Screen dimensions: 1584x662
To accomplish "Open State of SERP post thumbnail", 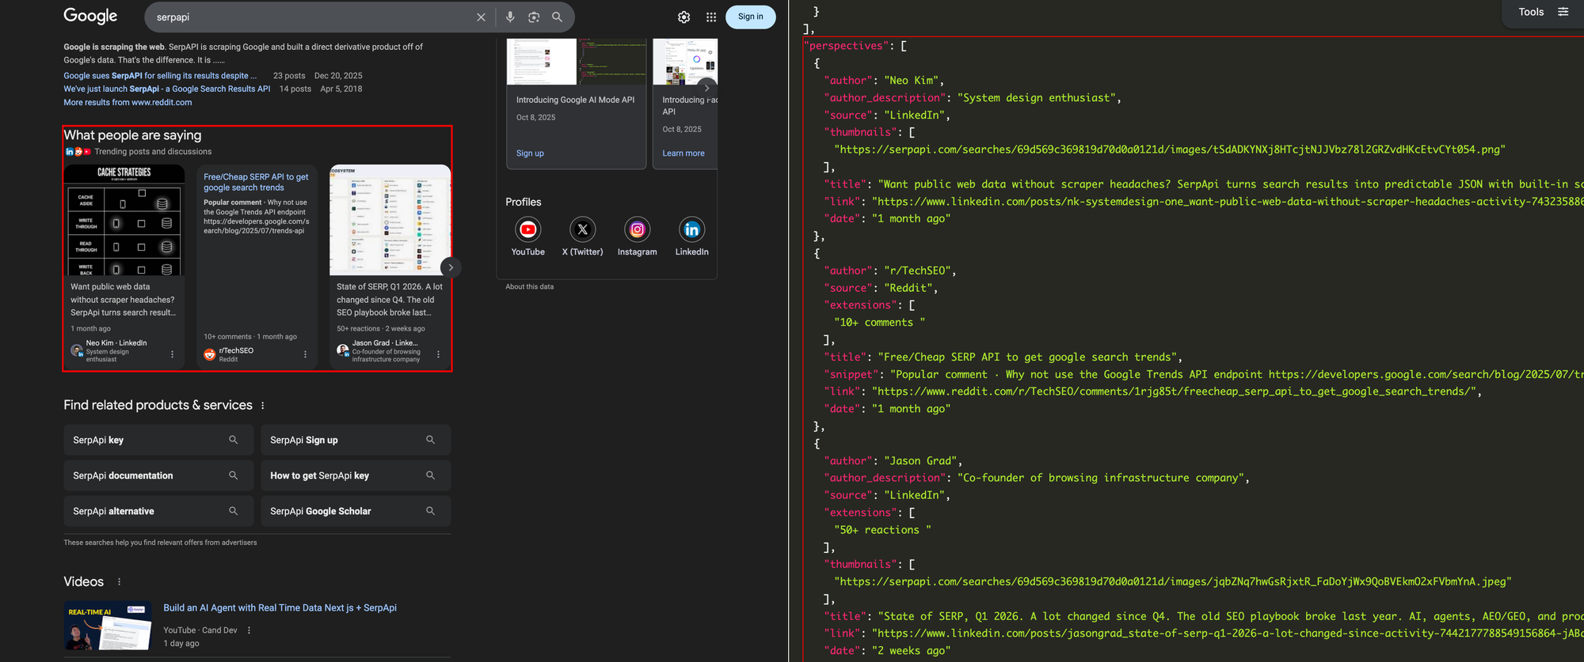I will pyautogui.click(x=390, y=220).
